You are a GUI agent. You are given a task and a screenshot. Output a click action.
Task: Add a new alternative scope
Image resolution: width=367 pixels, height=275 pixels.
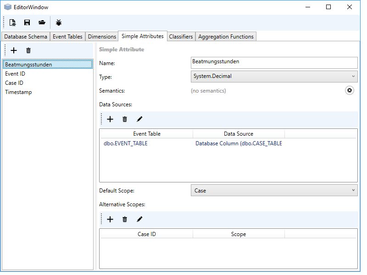click(x=110, y=219)
